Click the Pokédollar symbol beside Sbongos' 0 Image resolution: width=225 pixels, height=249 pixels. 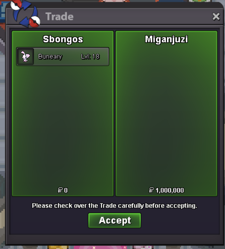click(60, 190)
